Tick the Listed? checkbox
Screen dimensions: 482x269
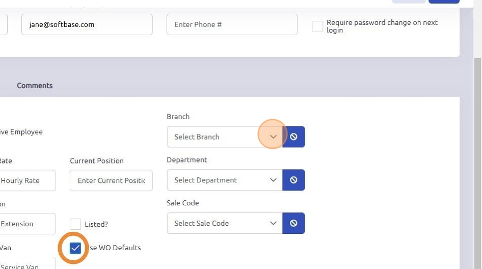click(x=75, y=224)
